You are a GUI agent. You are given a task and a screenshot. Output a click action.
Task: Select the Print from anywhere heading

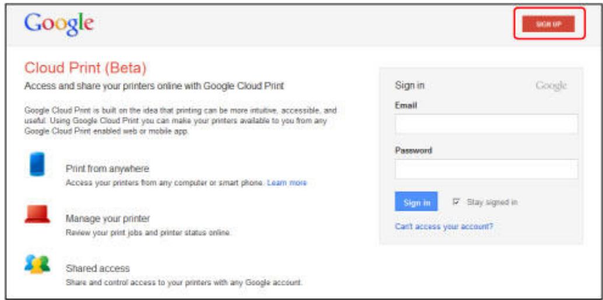[107, 168]
